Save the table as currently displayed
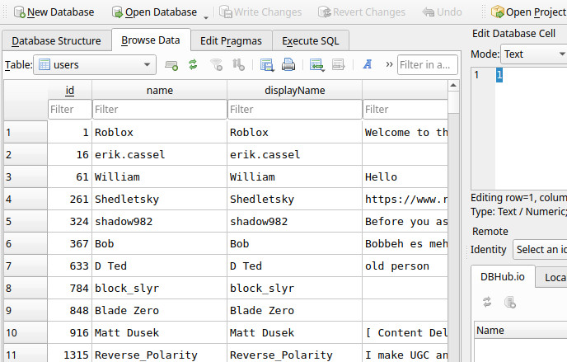This screenshot has width=567, height=362. coord(267,65)
